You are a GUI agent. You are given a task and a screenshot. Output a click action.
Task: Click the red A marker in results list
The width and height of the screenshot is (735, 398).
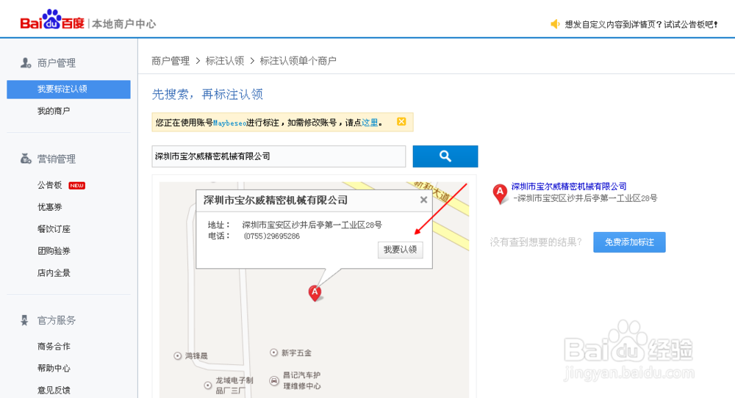coord(500,193)
